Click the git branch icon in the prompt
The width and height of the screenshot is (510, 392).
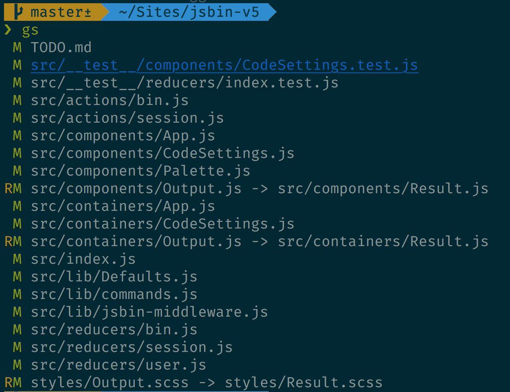point(18,13)
